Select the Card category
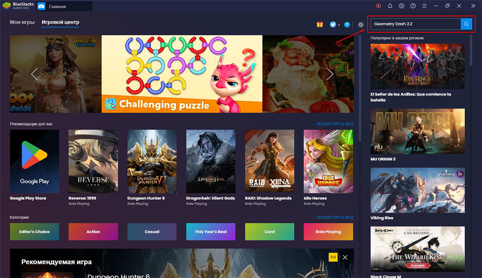 point(270,231)
